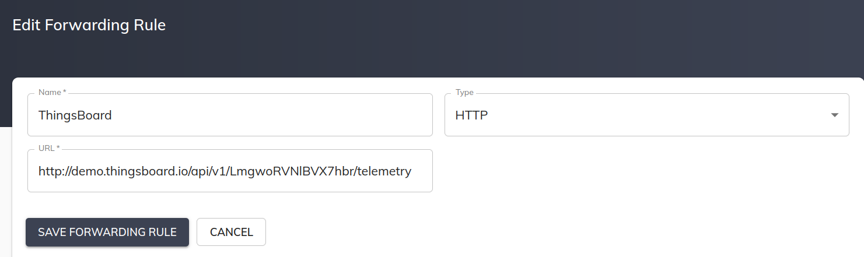Focus the Name input containing ThingsBoard

(230, 115)
